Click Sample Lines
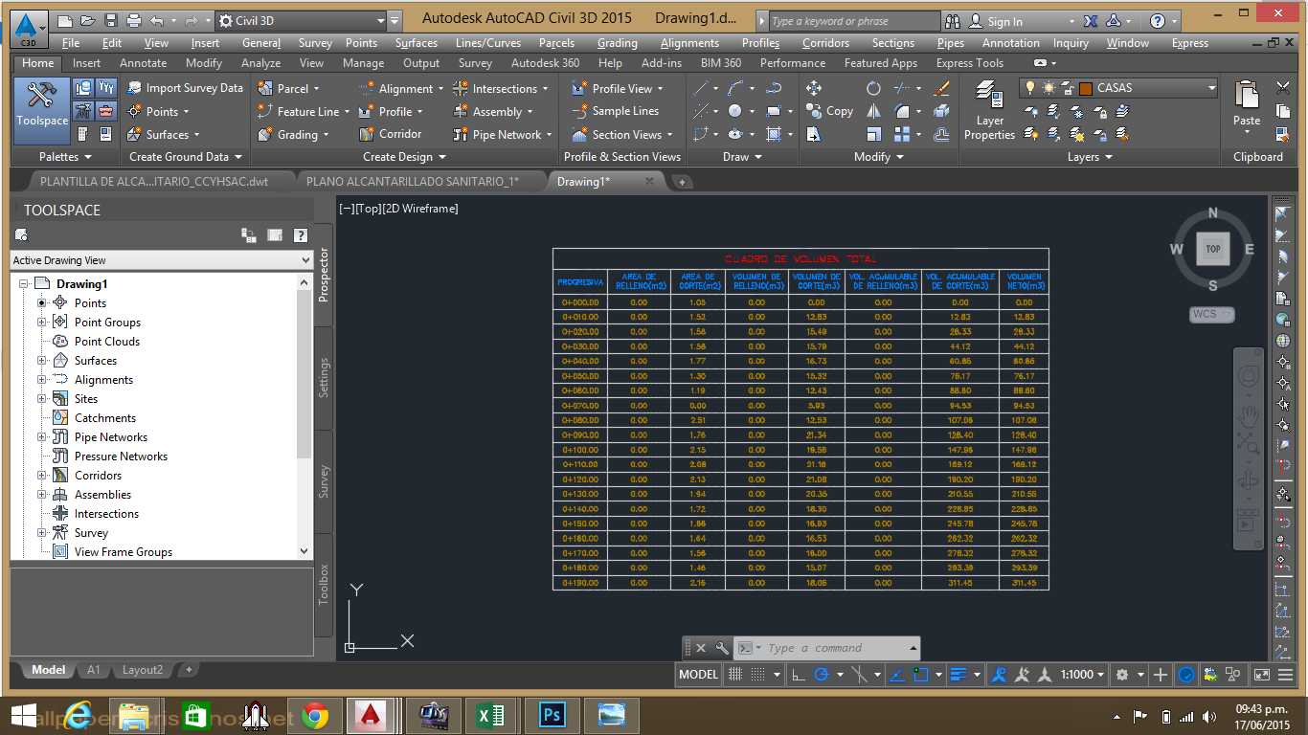This screenshot has height=735, width=1308. pos(615,111)
